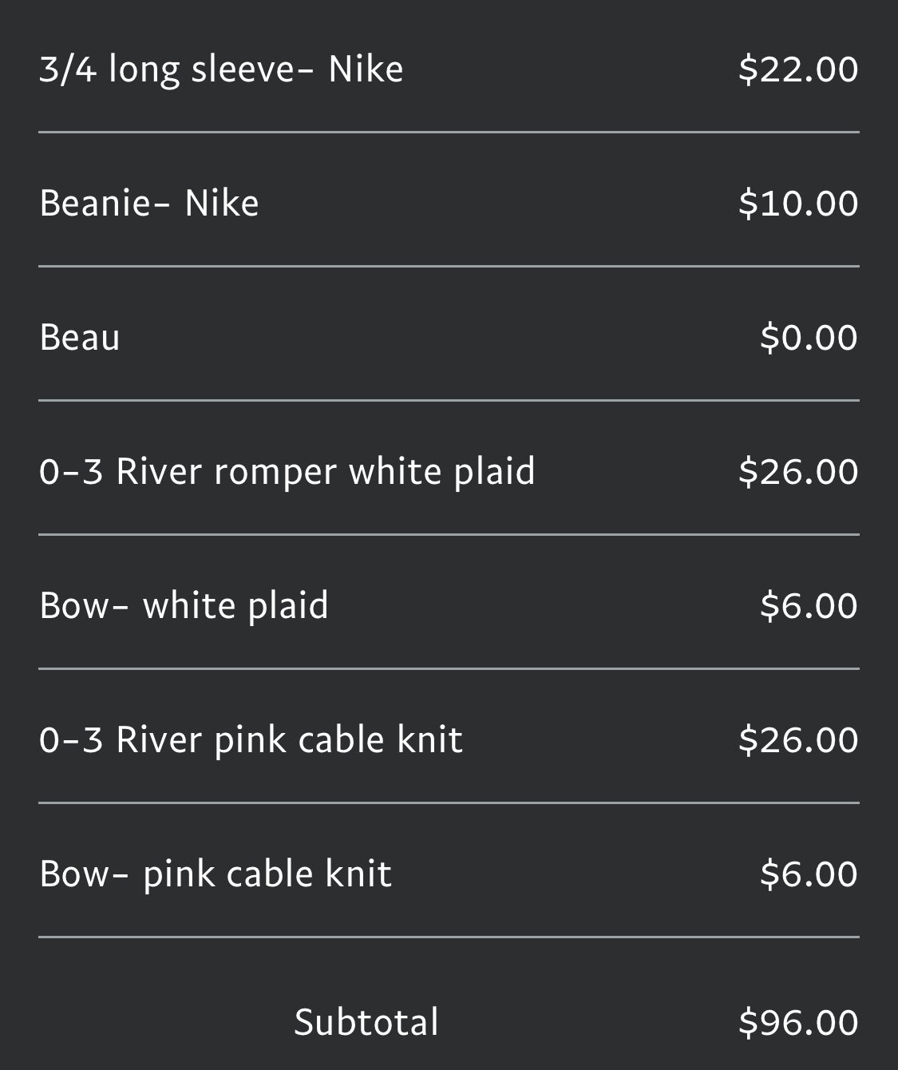Click the white plaid bow's $6.00 price
This screenshot has width=898, height=1070.
click(x=809, y=605)
